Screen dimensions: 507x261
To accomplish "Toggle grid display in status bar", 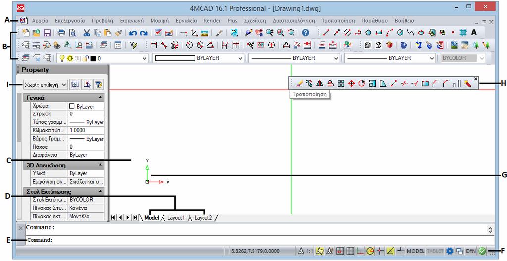I will [x=350, y=251].
